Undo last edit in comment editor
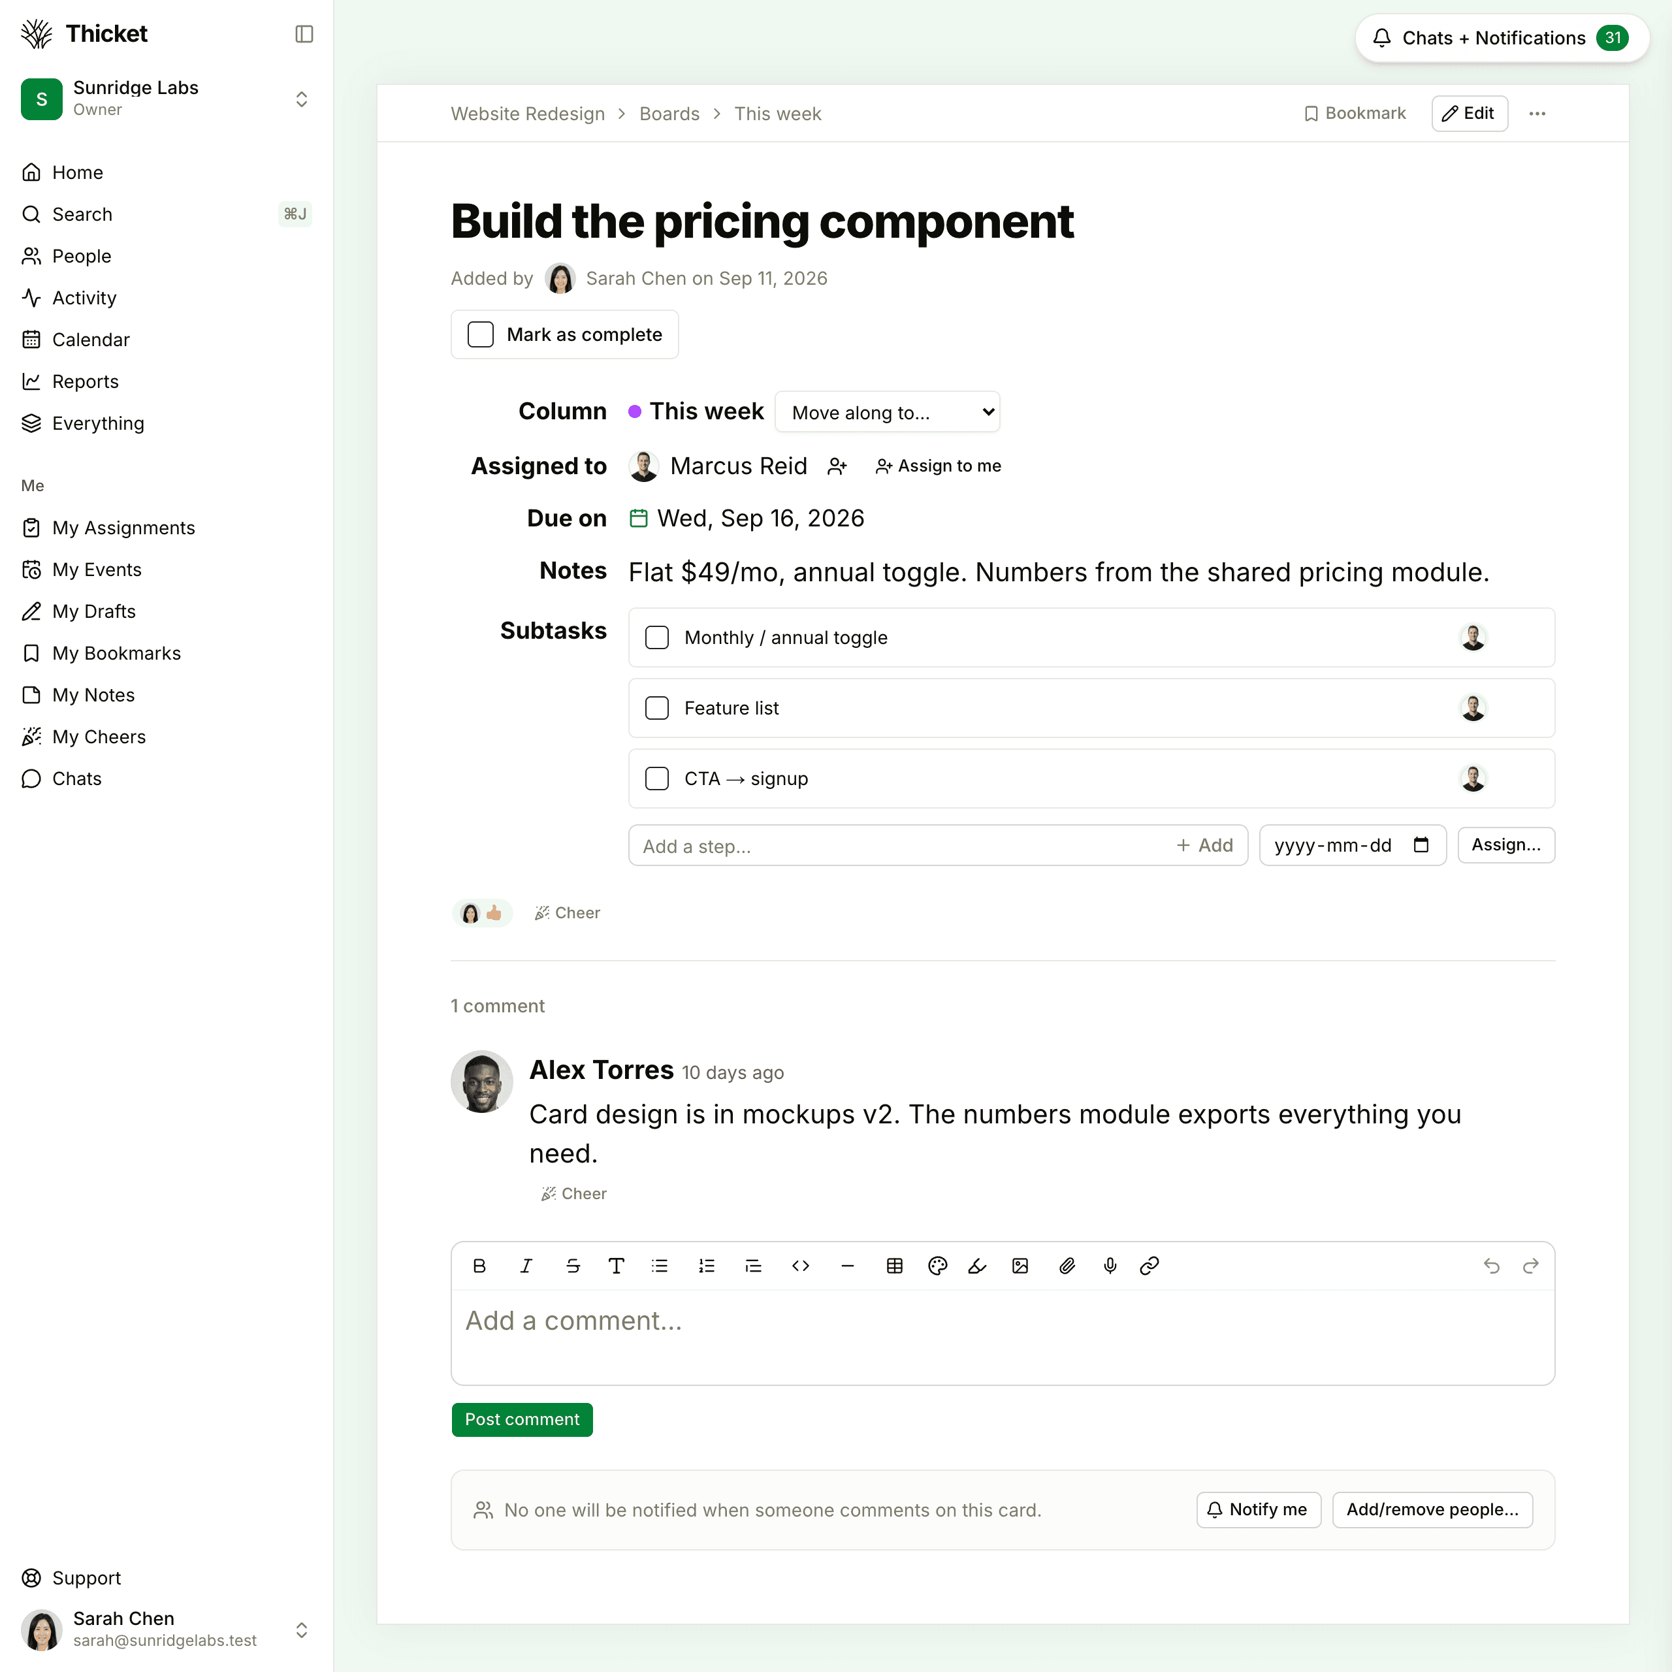The height and width of the screenshot is (1672, 1672). [x=1491, y=1266]
